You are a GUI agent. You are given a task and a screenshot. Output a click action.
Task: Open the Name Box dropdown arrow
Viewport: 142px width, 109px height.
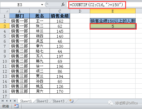42,5
